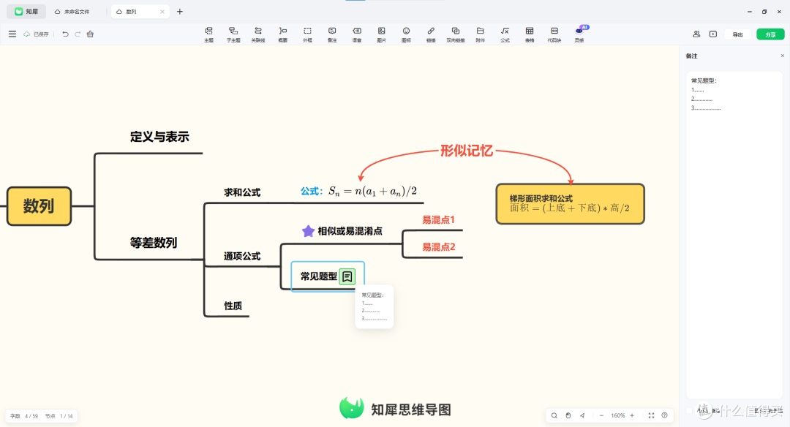Click the mouse mode icon in bottom bar
The width and height of the screenshot is (790, 427).
568,415
